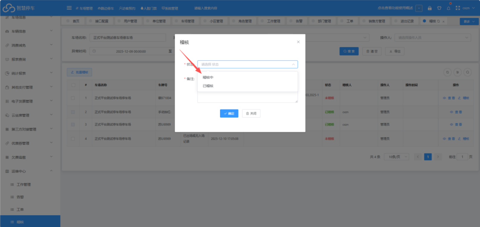The image size is (480, 227).
Task: Expand the feature overview dropdown arrow box
Action: 419,8
